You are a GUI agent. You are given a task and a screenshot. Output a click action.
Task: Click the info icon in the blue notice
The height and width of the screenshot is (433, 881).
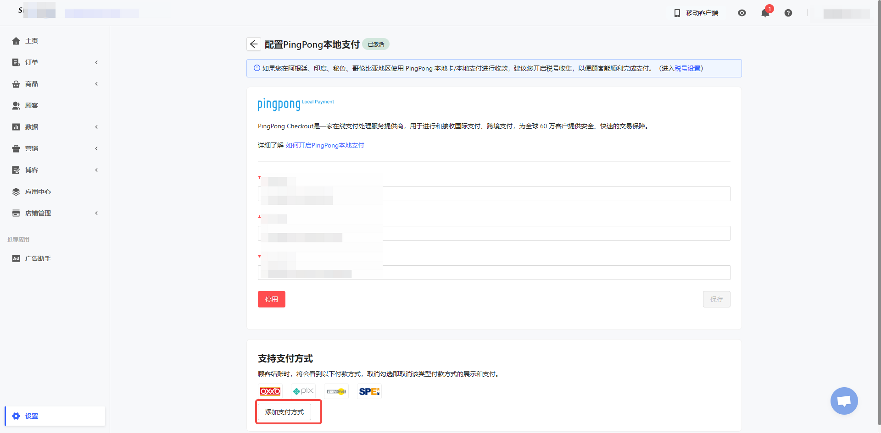(257, 68)
